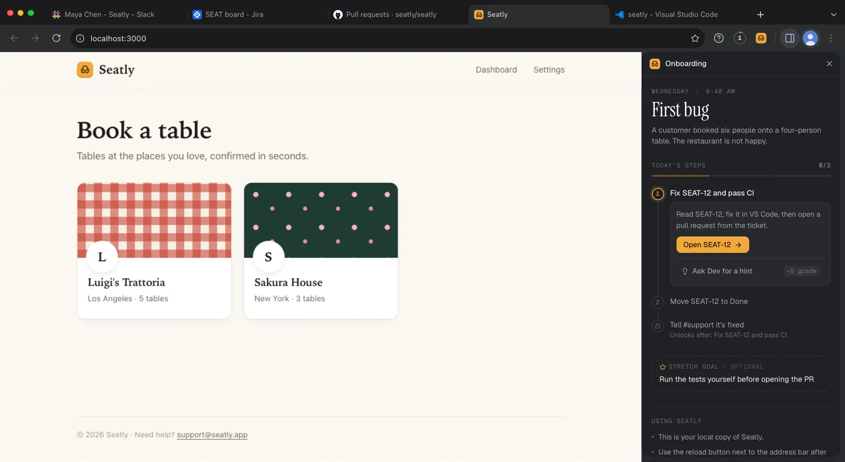Click the step 1 circle marker

(x=658, y=194)
